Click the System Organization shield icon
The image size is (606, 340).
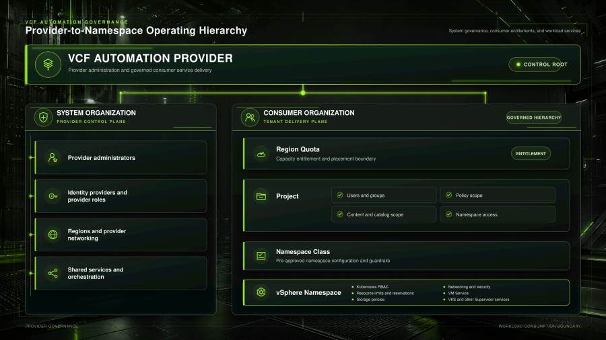pyautogui.click(x=43, y=117)
